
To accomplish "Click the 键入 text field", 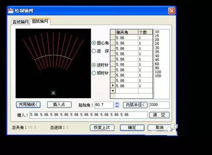I will [x=89, y=115].
